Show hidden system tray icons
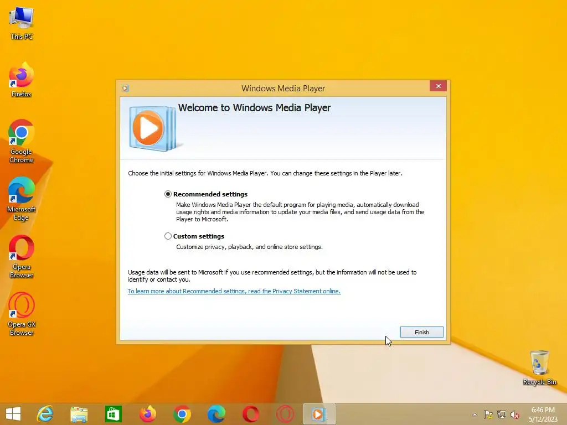Viewport: 567px width, 425px height. click(475, 414)
